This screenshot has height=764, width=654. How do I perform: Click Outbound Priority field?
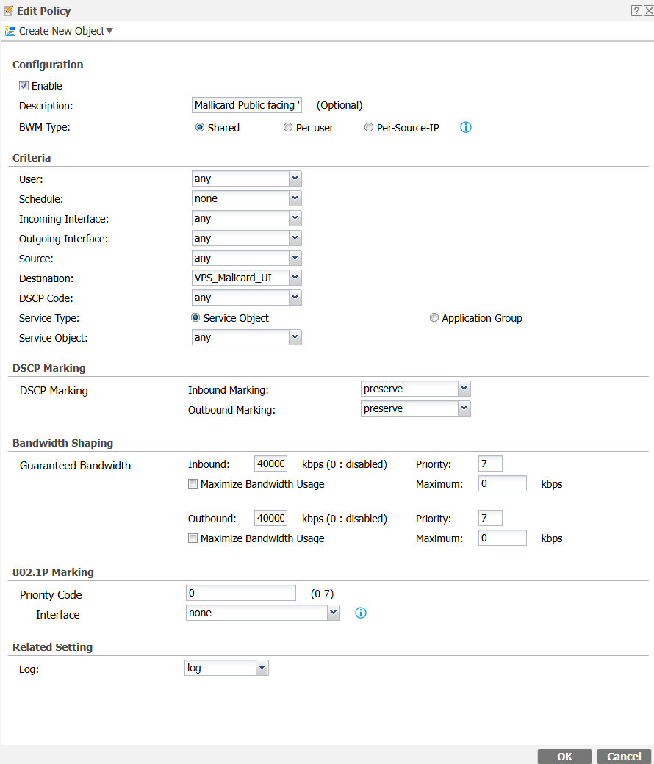(x=490, y=518)
